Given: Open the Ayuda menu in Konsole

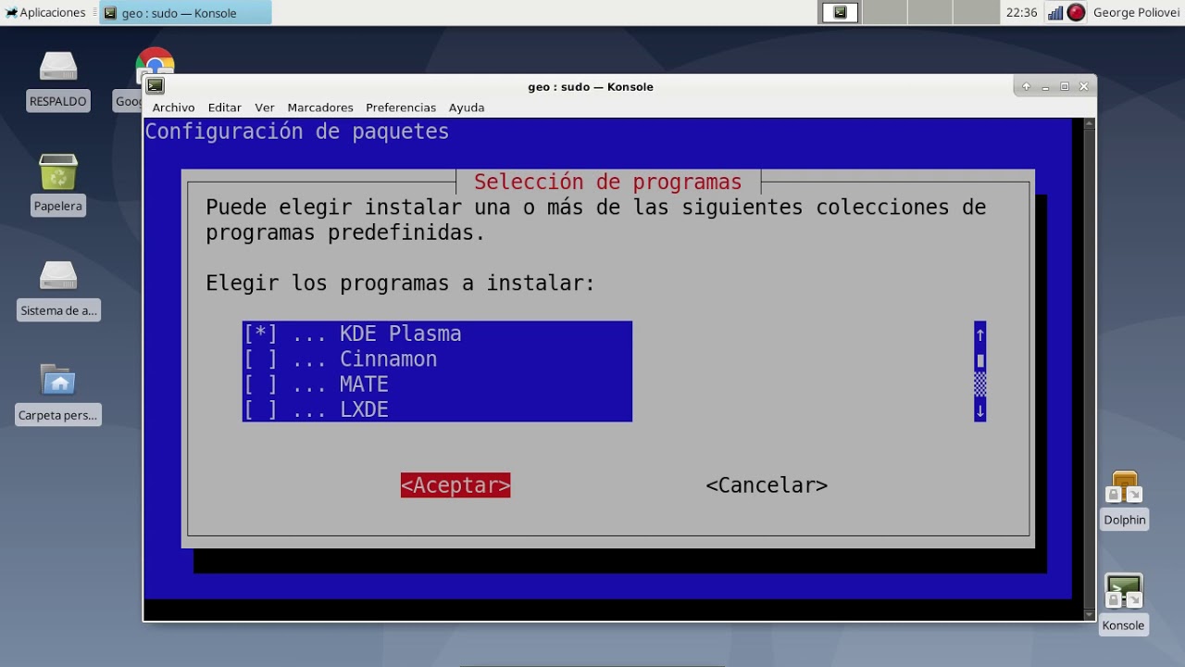Looking at the screenshot, I should (467, 107).
